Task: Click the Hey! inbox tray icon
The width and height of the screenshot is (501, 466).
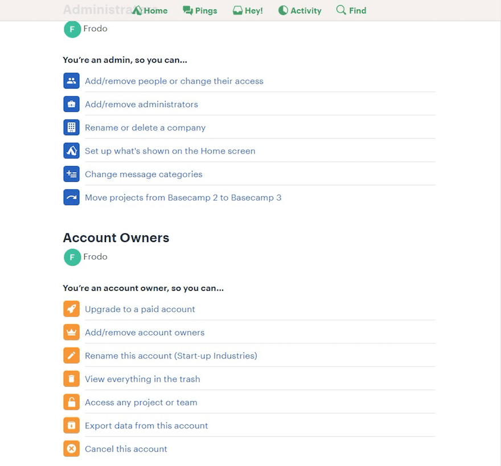Action: 237,11
